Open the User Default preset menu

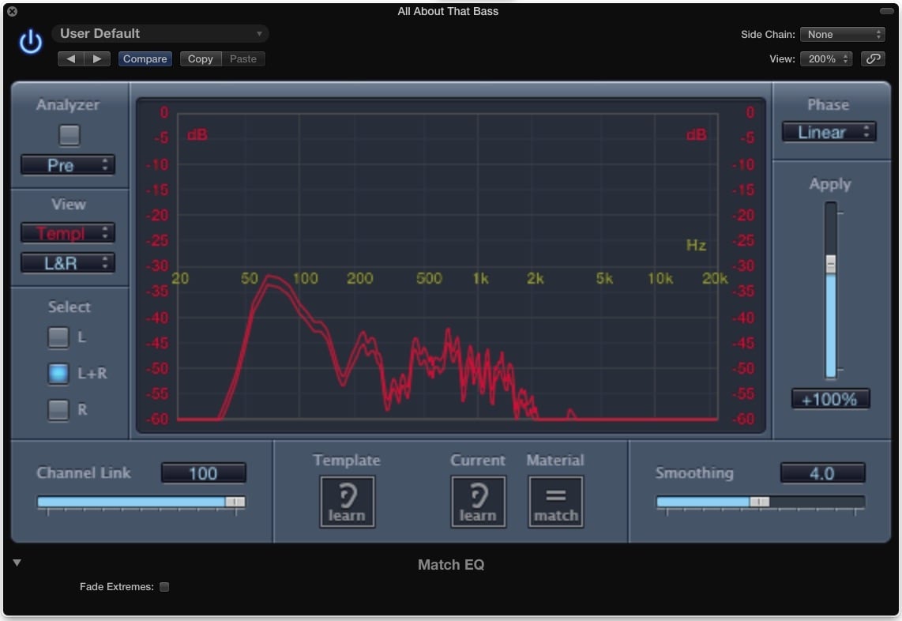click(160, 33)
